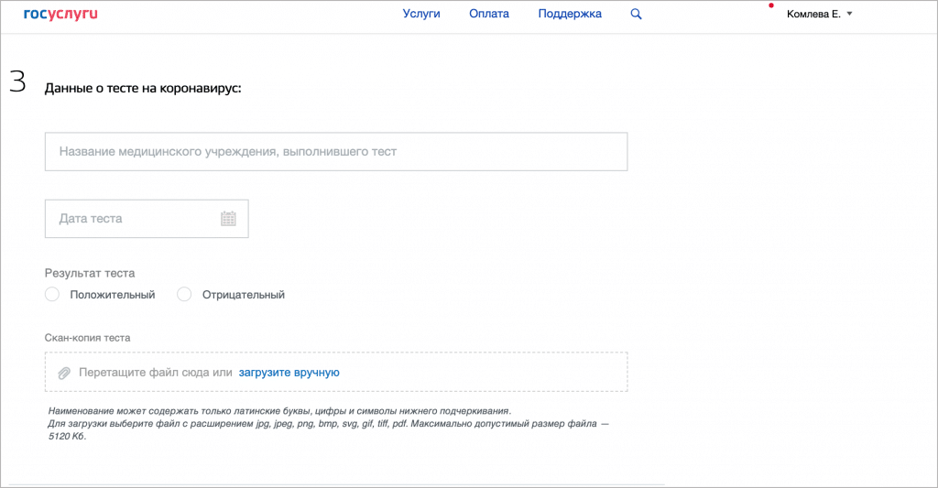Viewport: 938px width, 488px height.
Task: Click the file drop zone area
Action: [x=336, y=372]
